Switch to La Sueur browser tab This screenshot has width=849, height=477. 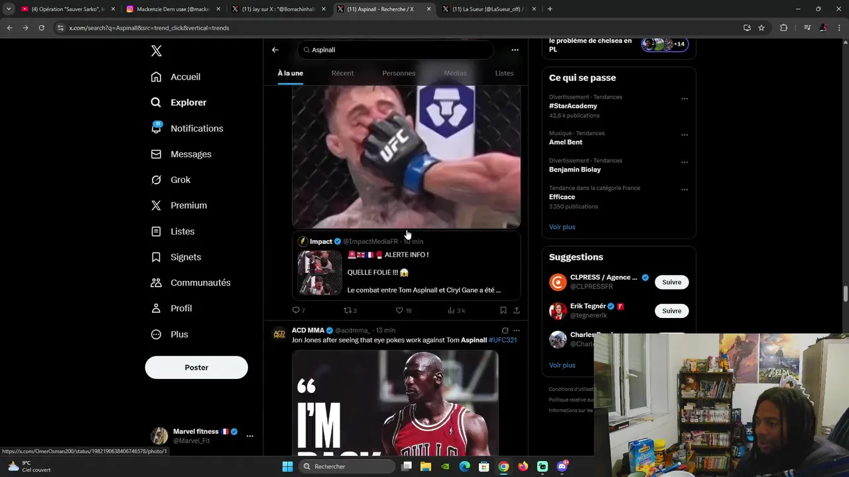pos(490,9)
